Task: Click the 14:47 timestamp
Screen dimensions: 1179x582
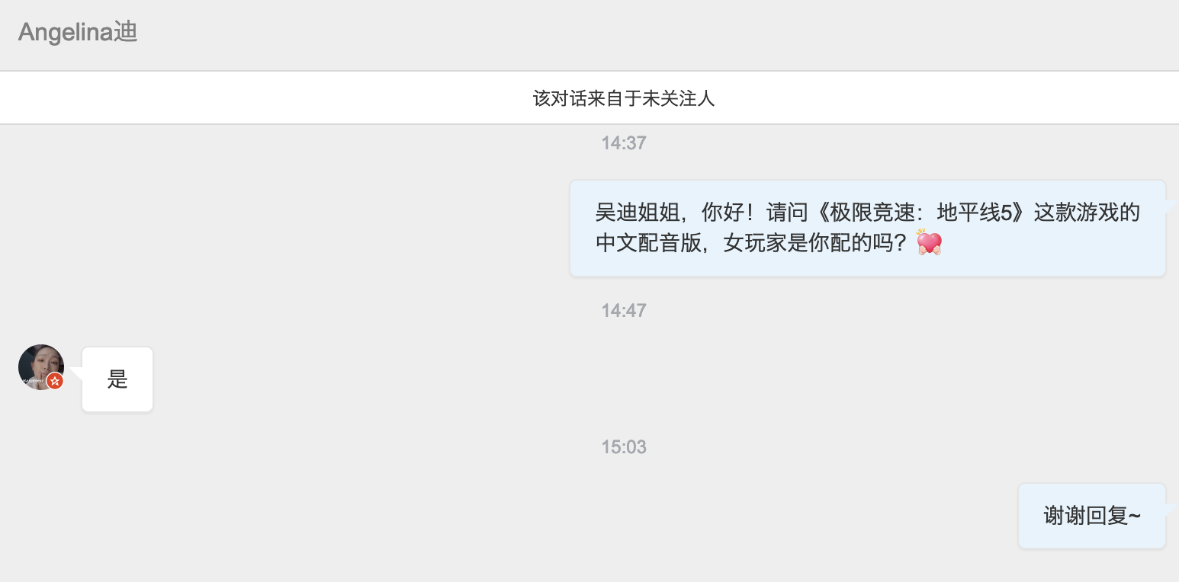Action: click(624, 311)
